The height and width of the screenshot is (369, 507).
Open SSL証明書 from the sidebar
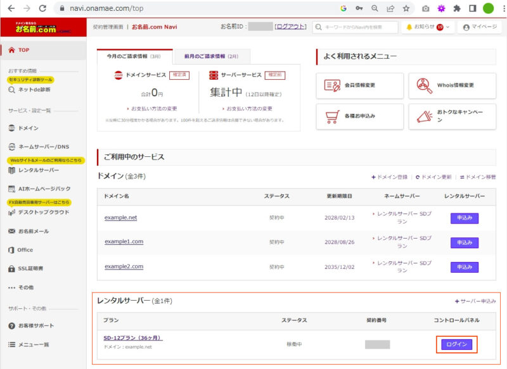click(x=30, y=268)
